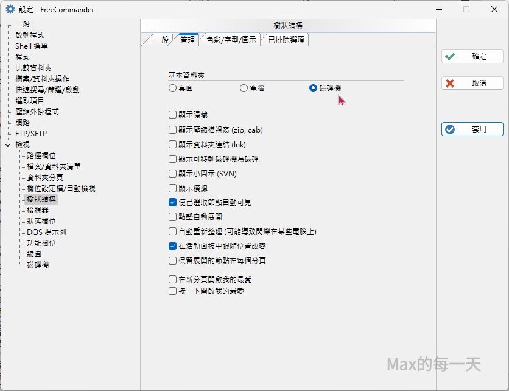Enable 顯示隱藏 checkbox
The image size is (509, 391).
click(173, 115)
